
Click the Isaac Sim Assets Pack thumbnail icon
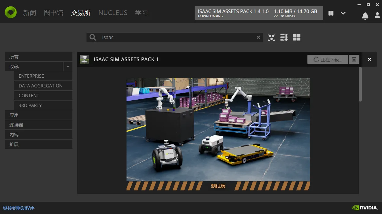pyautogui.click(x=84, y=59)
